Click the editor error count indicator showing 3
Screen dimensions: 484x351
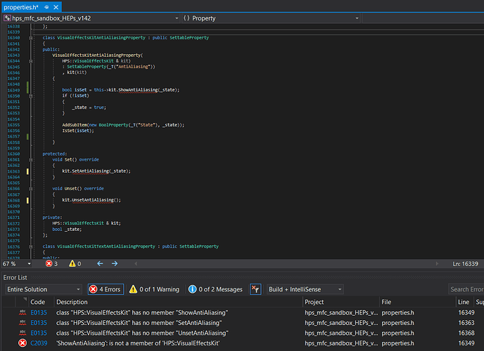(x=51, y=263)
